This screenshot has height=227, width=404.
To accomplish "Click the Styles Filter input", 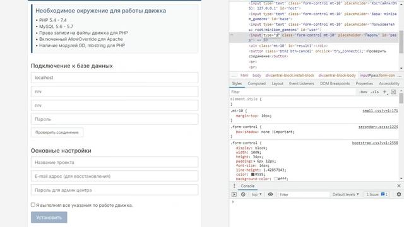I will pos(292,92).
